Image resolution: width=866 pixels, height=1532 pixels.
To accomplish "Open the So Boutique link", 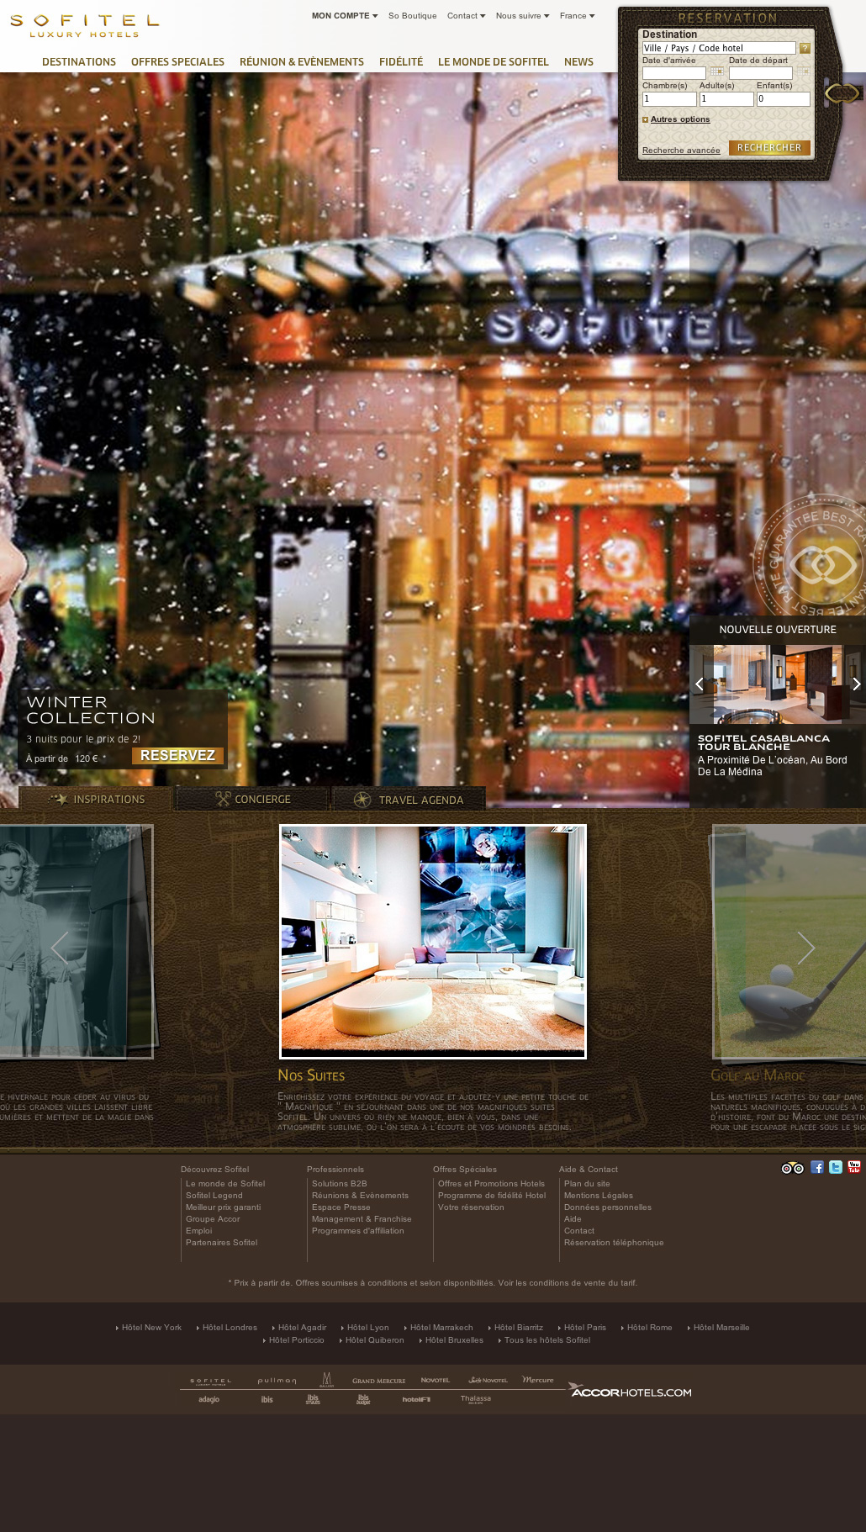I will coord(412,16).
